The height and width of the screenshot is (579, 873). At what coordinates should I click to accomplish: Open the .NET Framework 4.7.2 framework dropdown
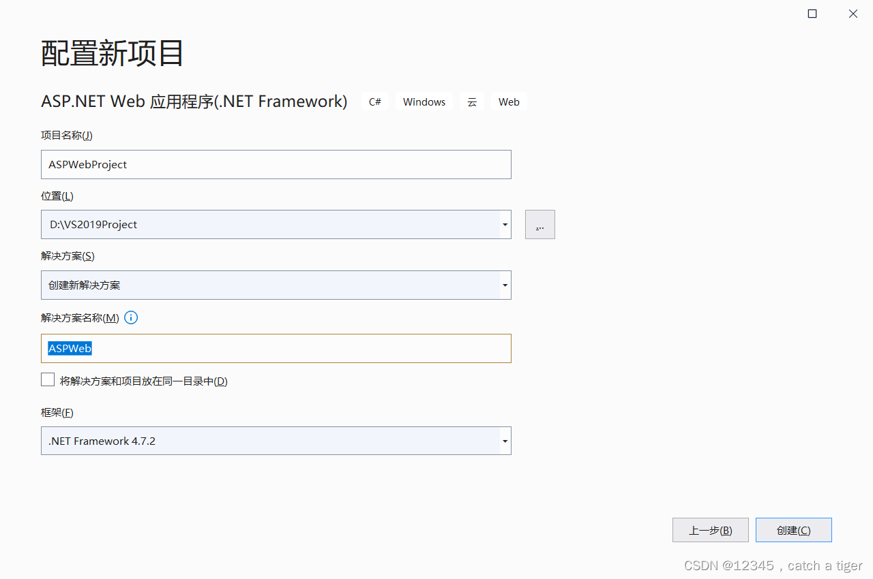click(x=505, y=441)
